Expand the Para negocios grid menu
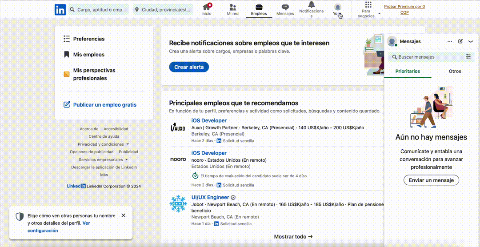The image size is (480, 247). [x=368, y=9]
